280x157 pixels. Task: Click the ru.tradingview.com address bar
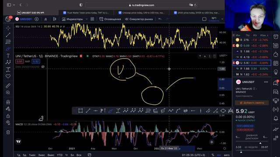[142, 5]
